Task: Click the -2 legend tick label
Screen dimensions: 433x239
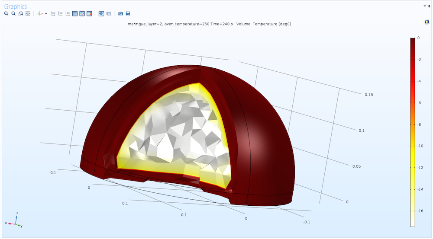Action: coord(419,60)
